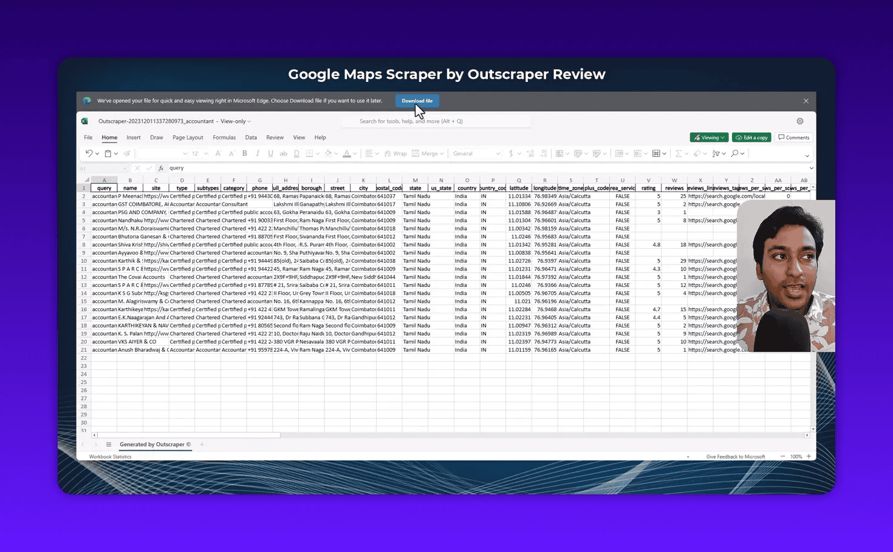Toggle Italic formatting
The image size is (893, 552).
[258, 153]
